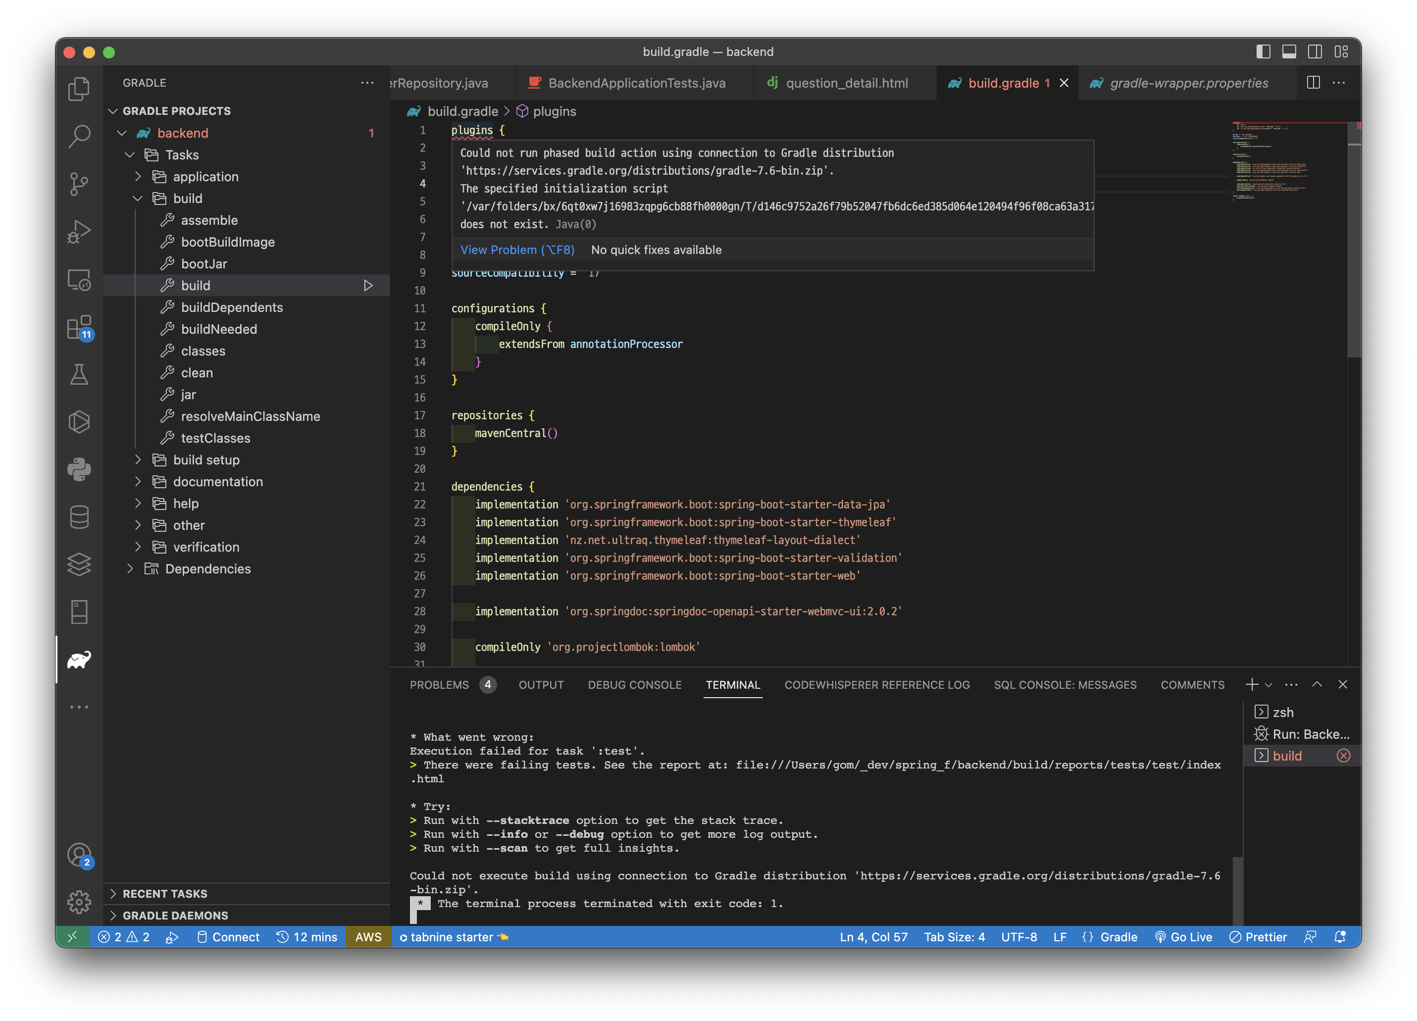Kill the build terminal process
Viewport: 1417px width, 1021px height.
point(1343,756)
